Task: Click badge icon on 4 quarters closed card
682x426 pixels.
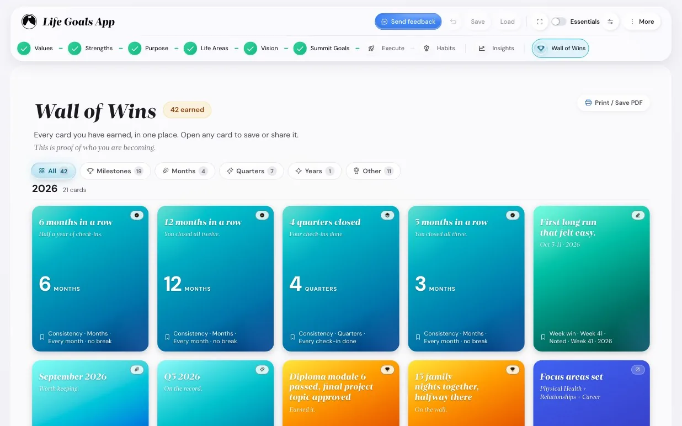Action: point(387,215)
